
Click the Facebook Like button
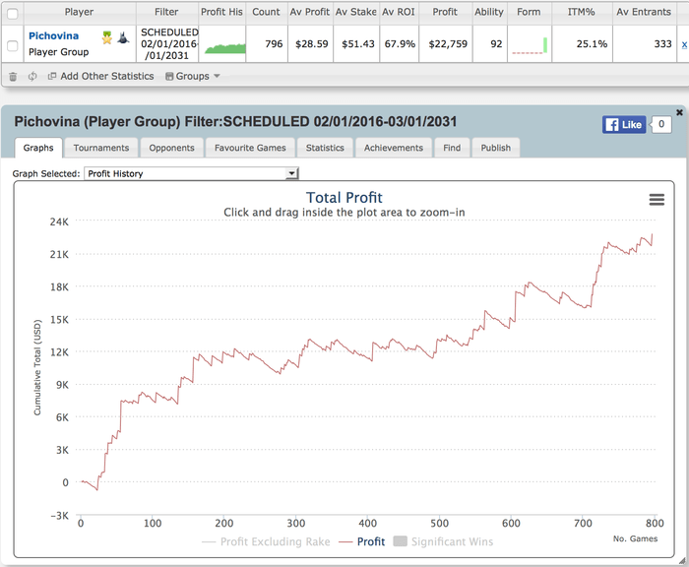pyautogui.click(x=624, y=125)
